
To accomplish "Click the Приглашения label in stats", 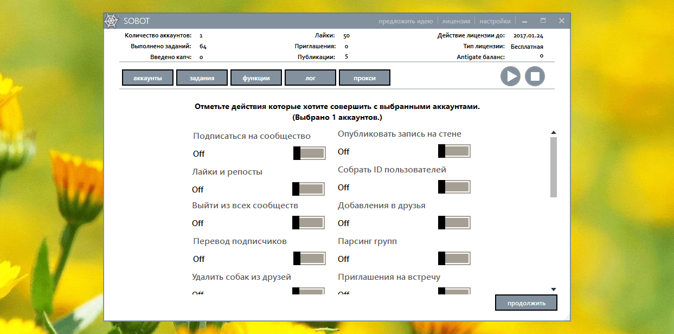I will point(314,46).
